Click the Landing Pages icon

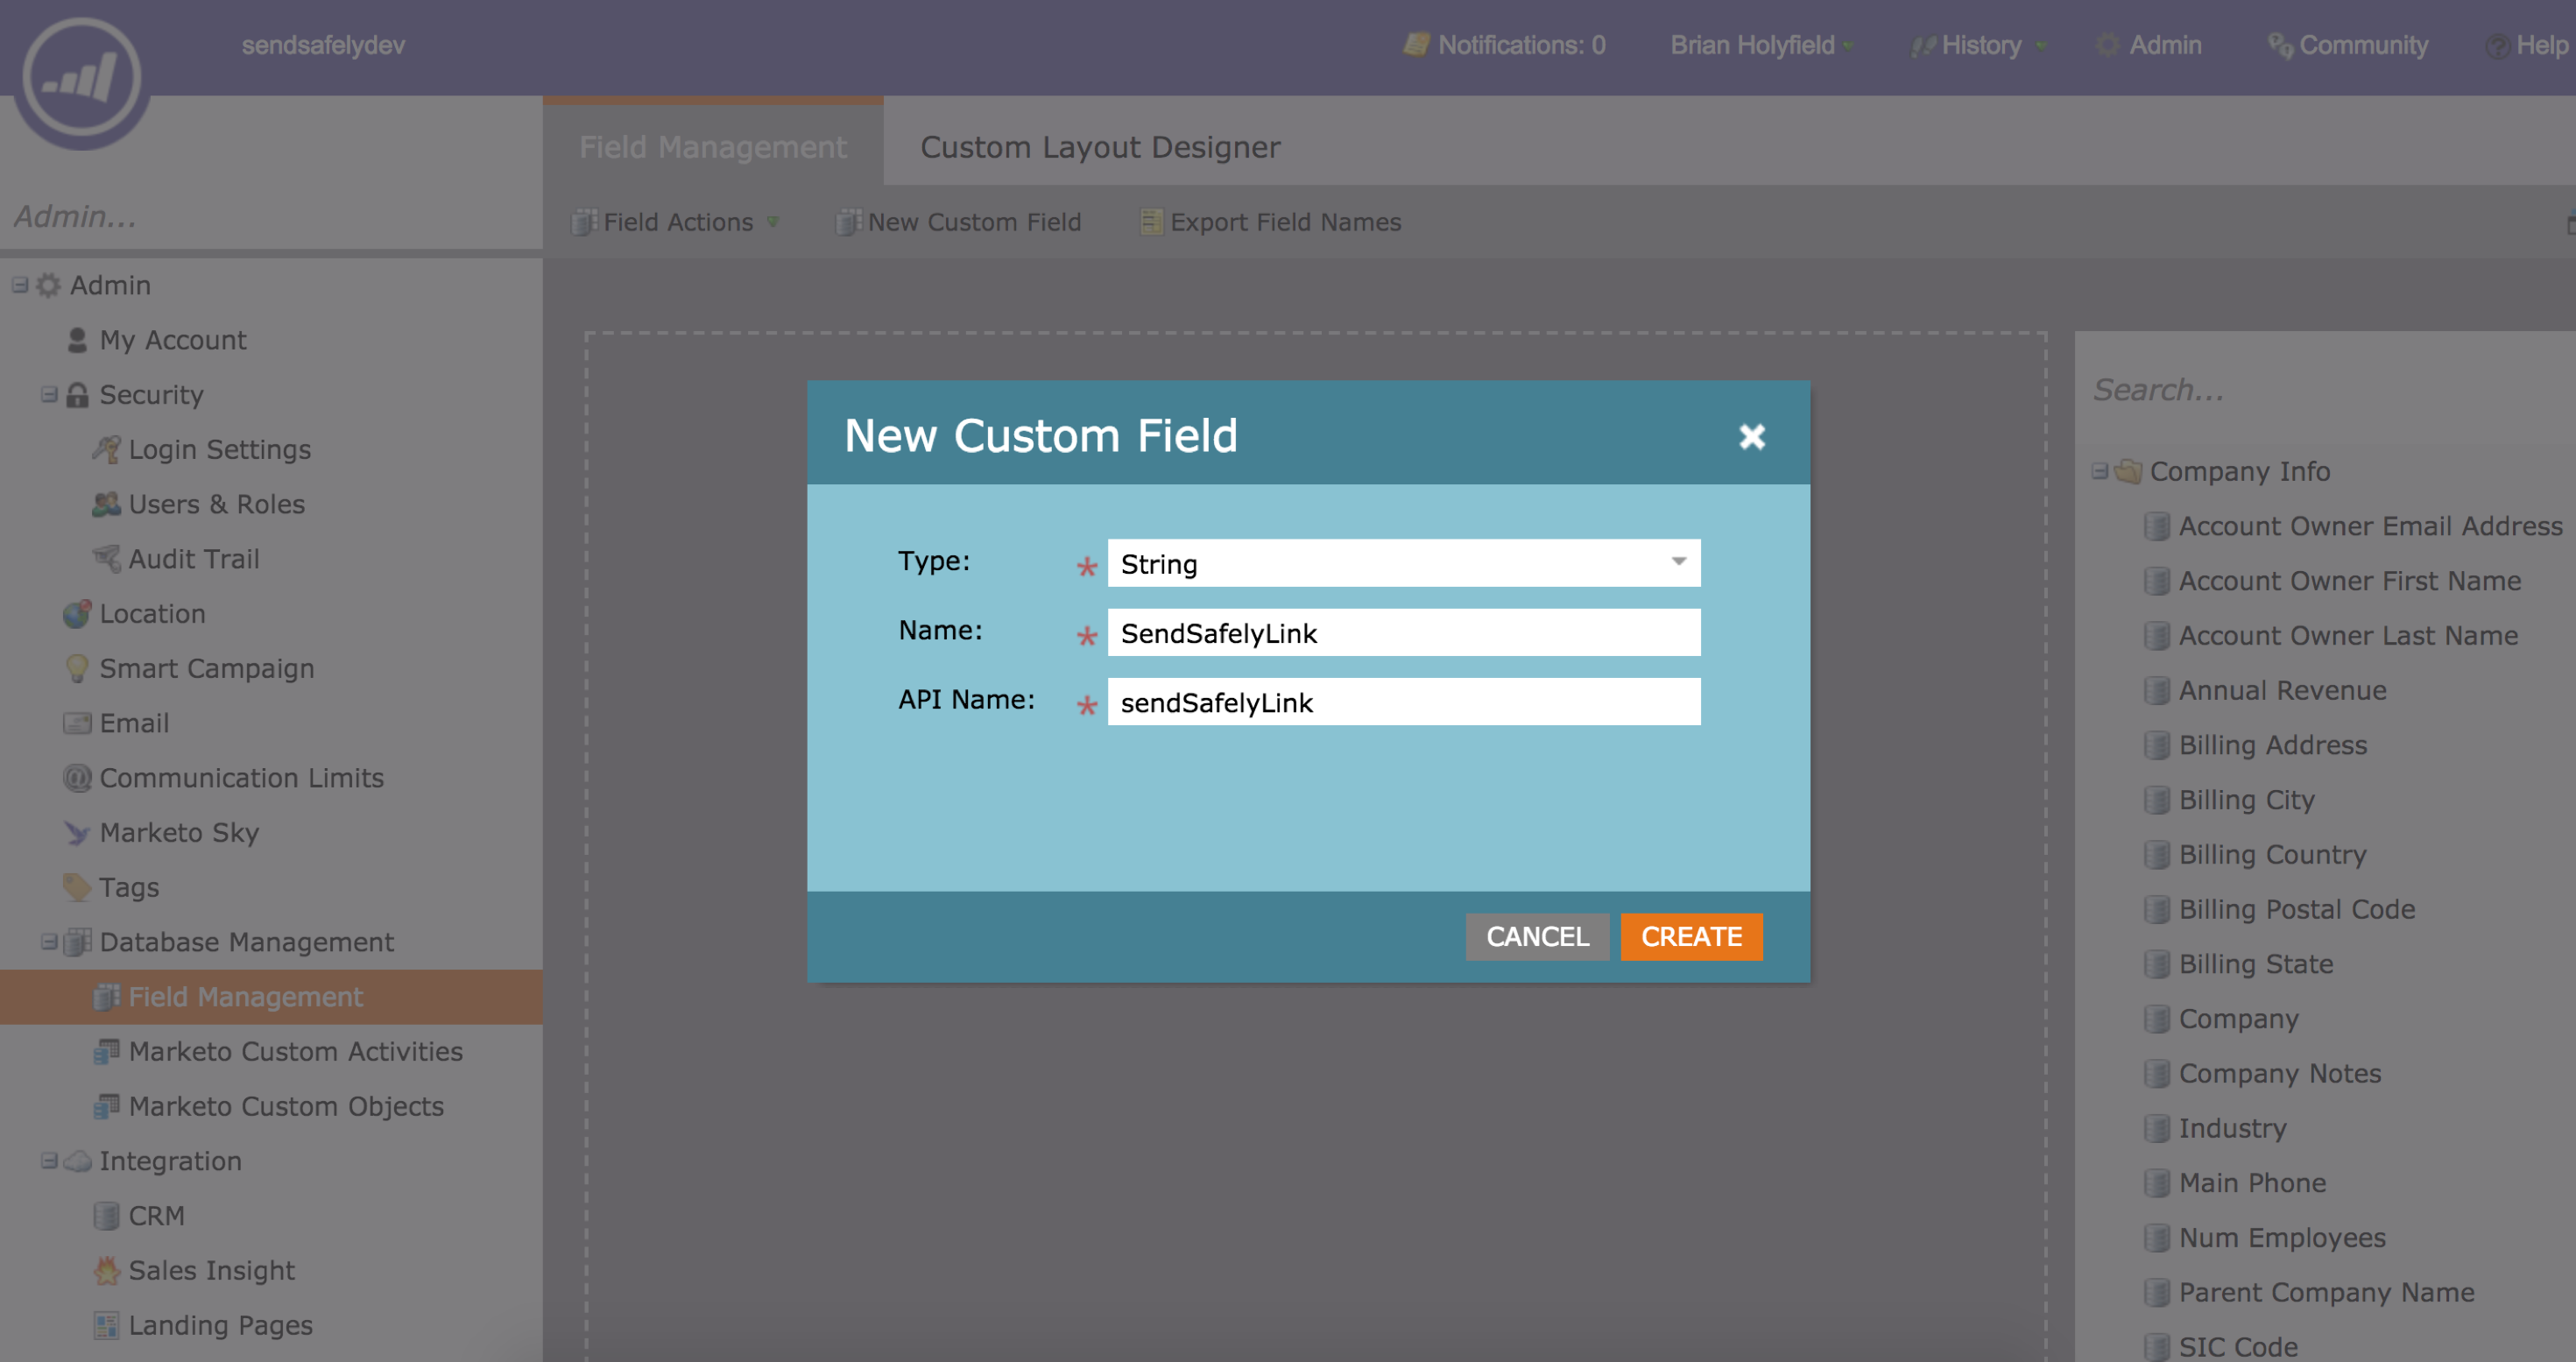(106, 1326)
